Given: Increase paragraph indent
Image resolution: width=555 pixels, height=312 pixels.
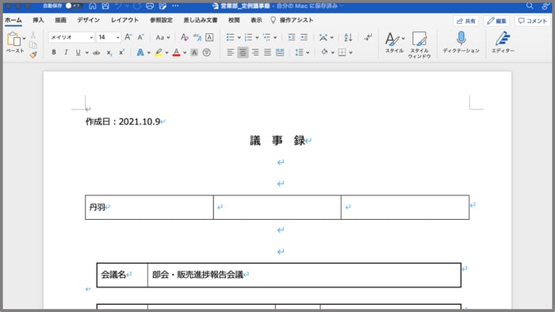Looking at the screenshot, I should pos(304,37).
